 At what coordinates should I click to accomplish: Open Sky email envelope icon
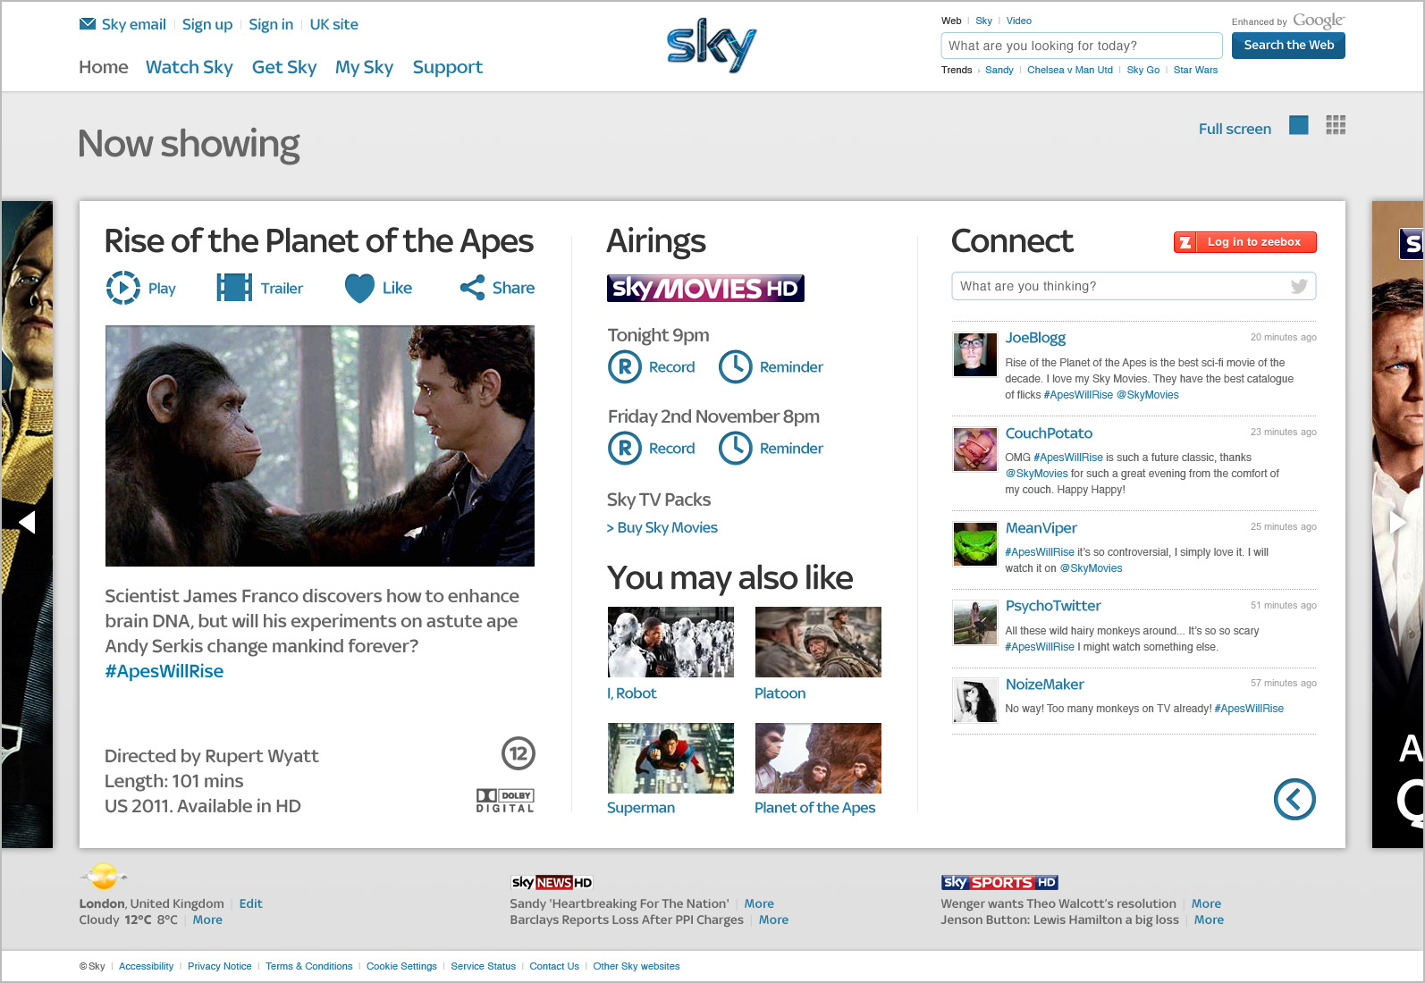[88, 24]
